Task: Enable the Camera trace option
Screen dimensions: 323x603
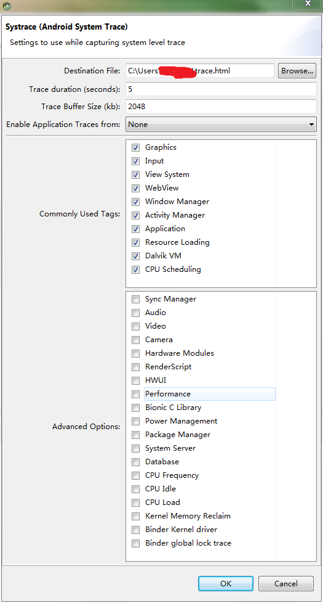Action: (x=135, y=340)
